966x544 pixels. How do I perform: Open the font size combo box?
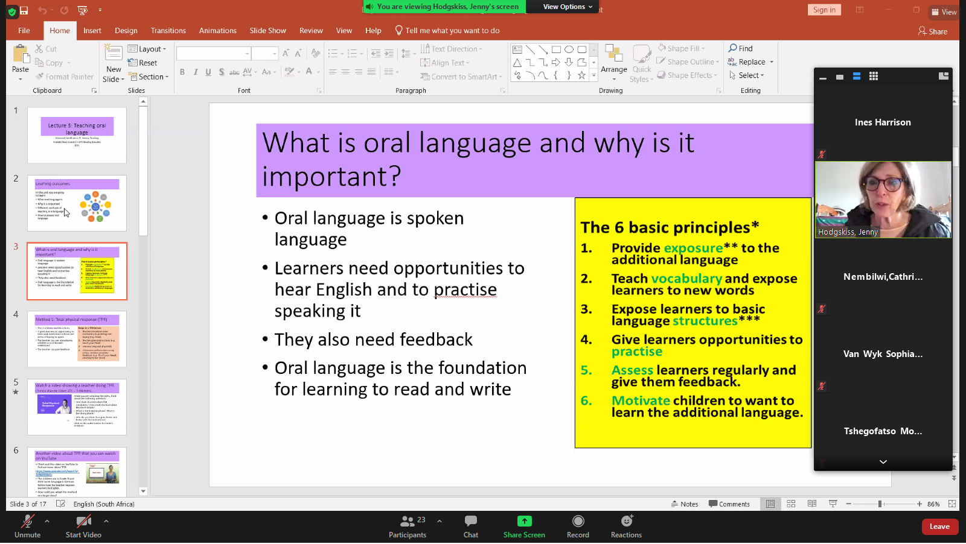(x=265, y=54)
